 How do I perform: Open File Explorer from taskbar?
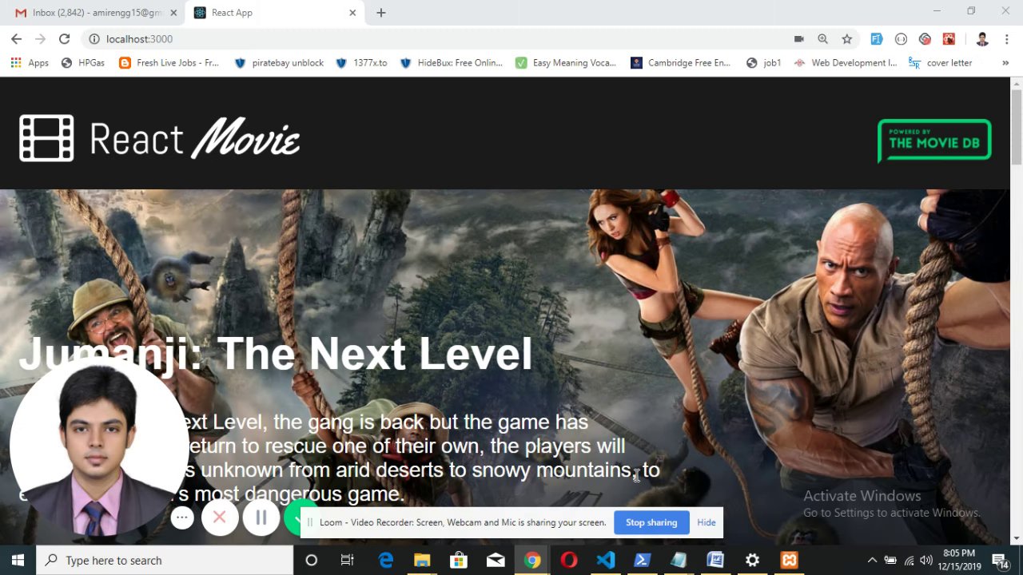point(422,560)
